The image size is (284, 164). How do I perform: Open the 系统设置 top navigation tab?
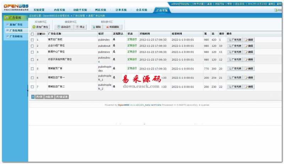click(39, 10)
